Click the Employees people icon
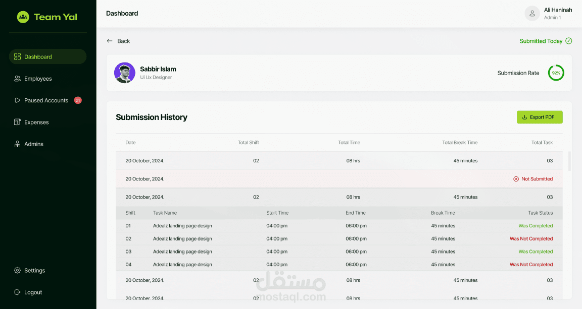Image resolution: width=582 pixels, height=309 pixels. [18, 79]
